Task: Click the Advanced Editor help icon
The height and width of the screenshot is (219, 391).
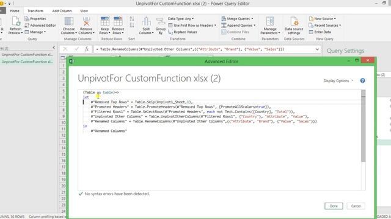Action: [362, 80]
